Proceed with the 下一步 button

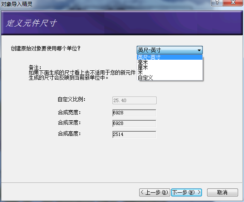point(186,193)
